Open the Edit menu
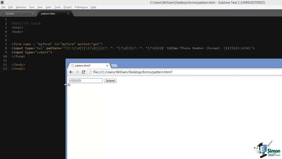 click(11, 7)
